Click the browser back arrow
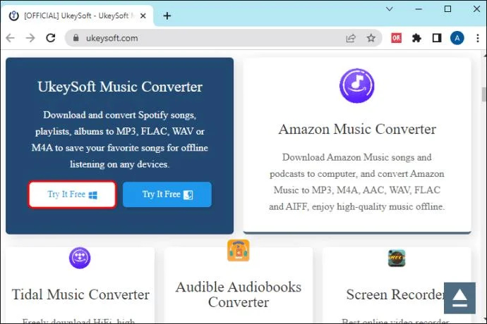Viewport: 487px width, 324px height. pyautogui.click(x=11, y=38)
